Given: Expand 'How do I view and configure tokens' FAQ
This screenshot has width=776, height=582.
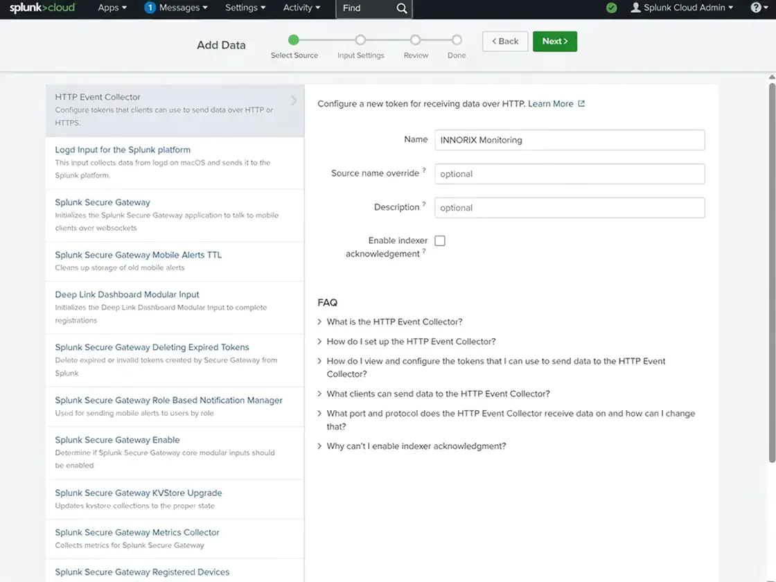Looking at the screenshot, I should click(x=491, y=367).
